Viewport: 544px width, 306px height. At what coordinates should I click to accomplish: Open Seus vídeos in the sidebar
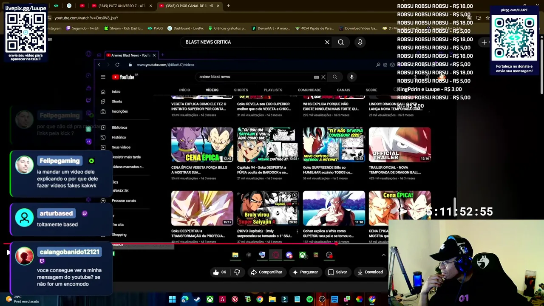click(x=116, y=147)
